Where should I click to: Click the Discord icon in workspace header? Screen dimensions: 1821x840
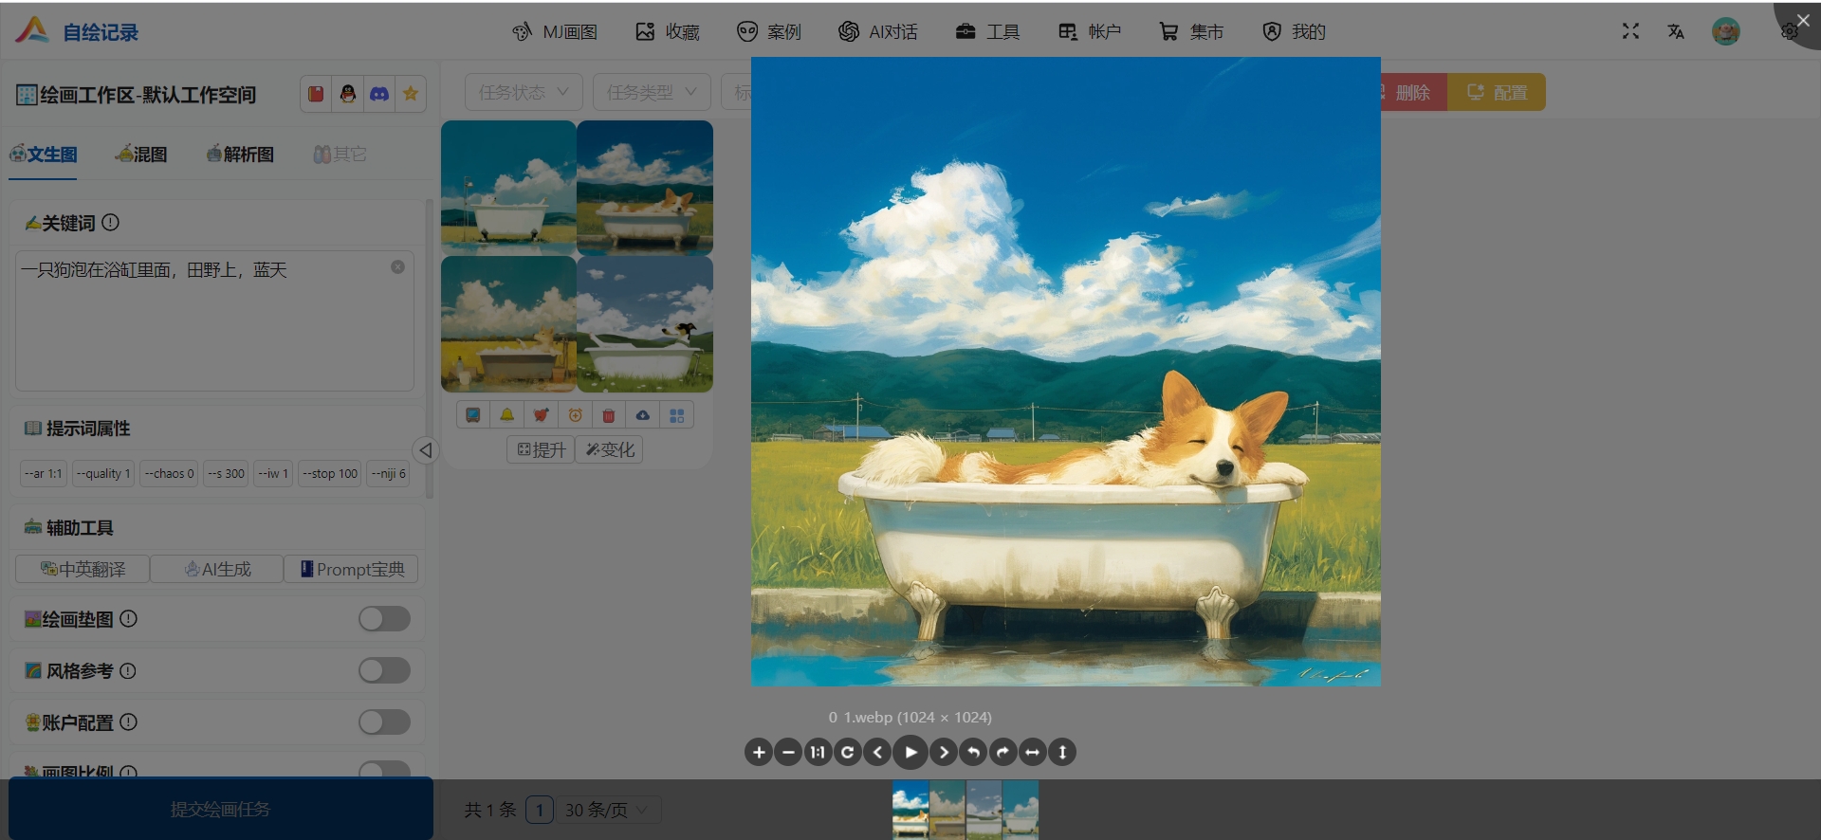point(379,94)
